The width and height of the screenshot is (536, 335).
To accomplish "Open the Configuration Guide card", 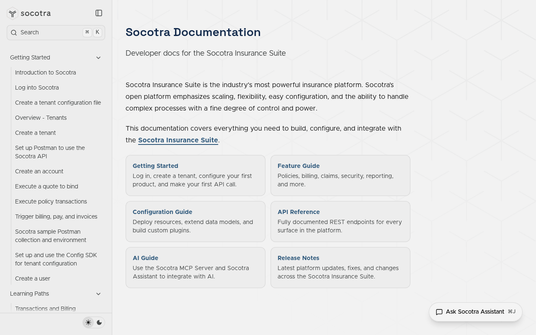I will pos(196,222).
